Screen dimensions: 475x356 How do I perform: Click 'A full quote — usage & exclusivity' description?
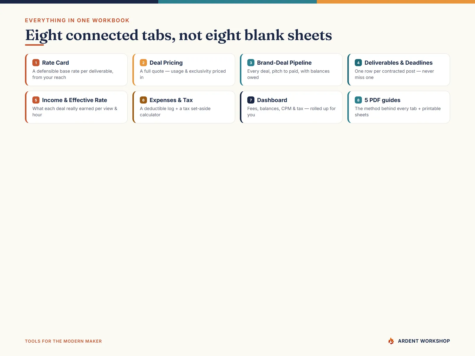(x=183, y=74)
